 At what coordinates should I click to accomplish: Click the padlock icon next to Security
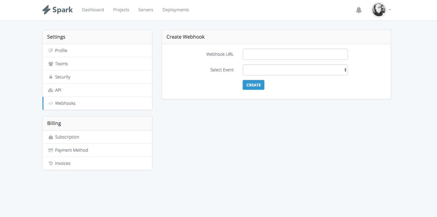50,77
